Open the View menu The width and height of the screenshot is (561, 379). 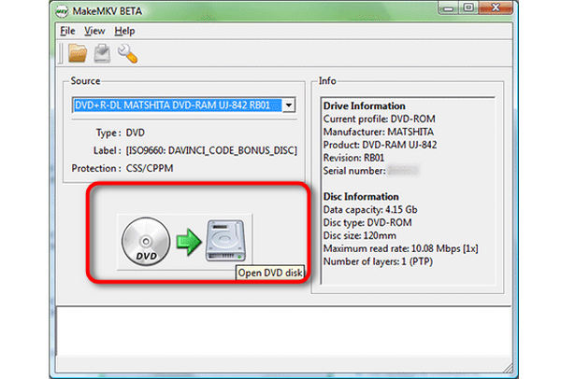click(x=94, y=31)
